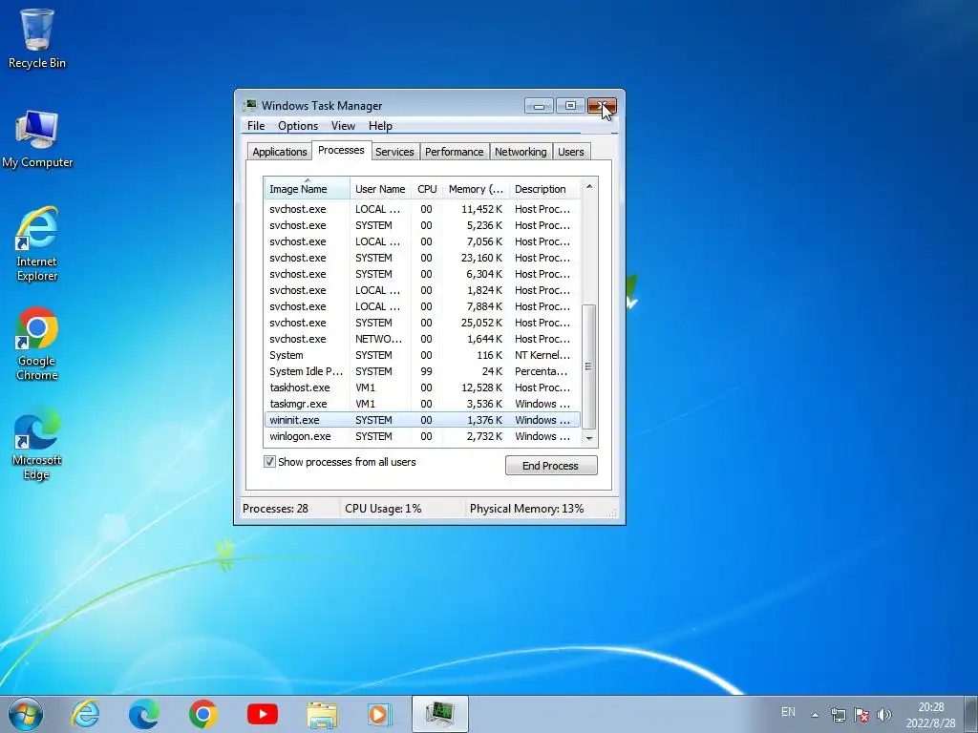978x733 pixels.
Task: Switch to the Services tab
Action: (x=394, y=152)
